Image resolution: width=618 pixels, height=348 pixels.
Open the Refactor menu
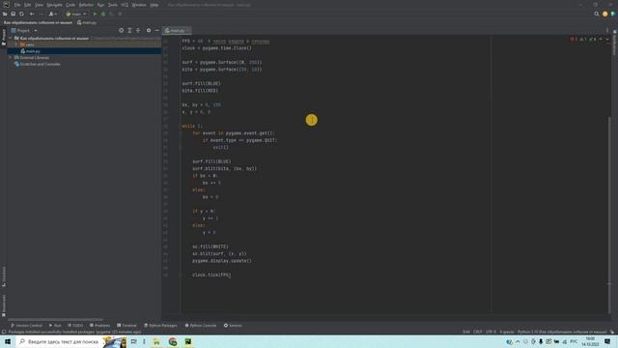click(x=86, y=5)
